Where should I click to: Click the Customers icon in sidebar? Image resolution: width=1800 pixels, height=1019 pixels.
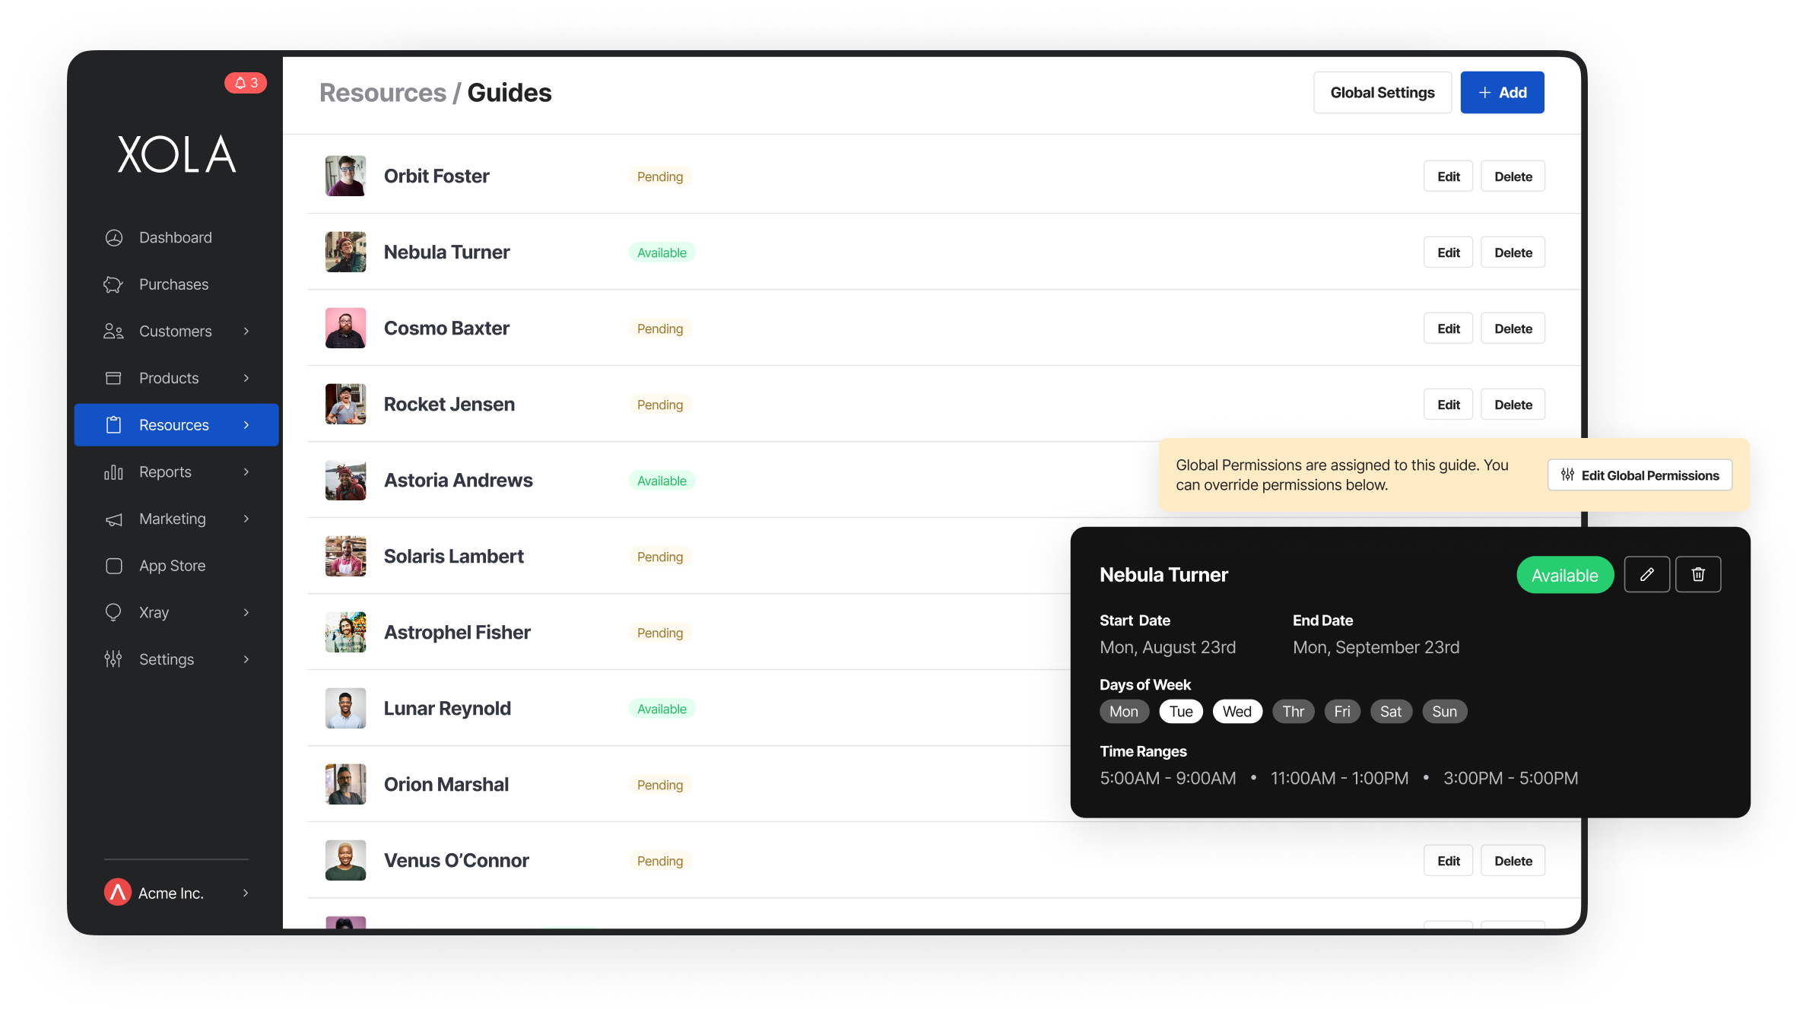(x=113, y=331)
